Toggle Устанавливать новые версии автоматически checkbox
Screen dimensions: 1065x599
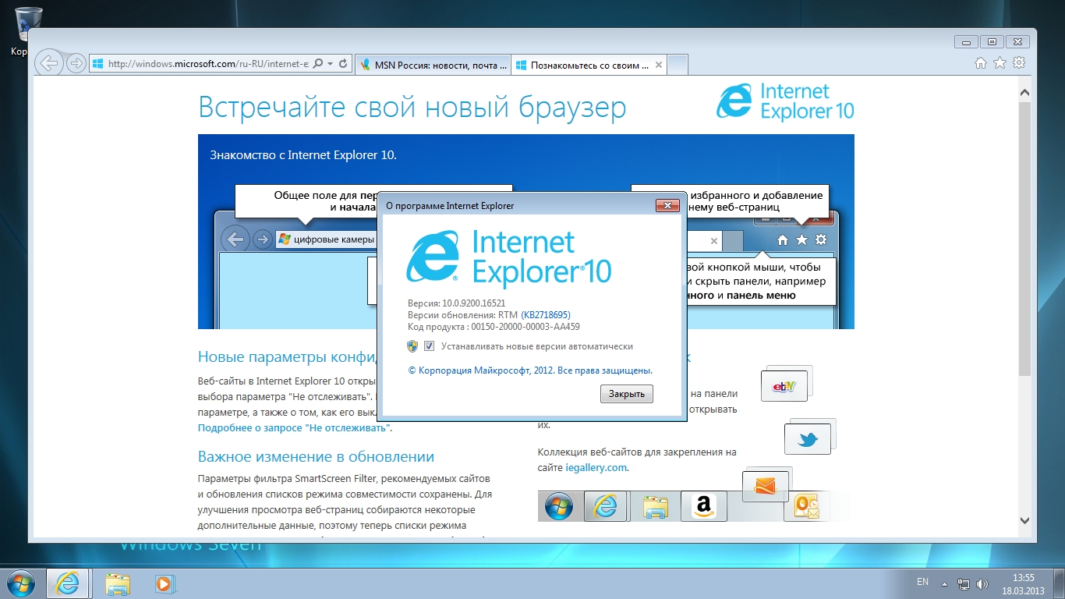(x=429, y=346)
